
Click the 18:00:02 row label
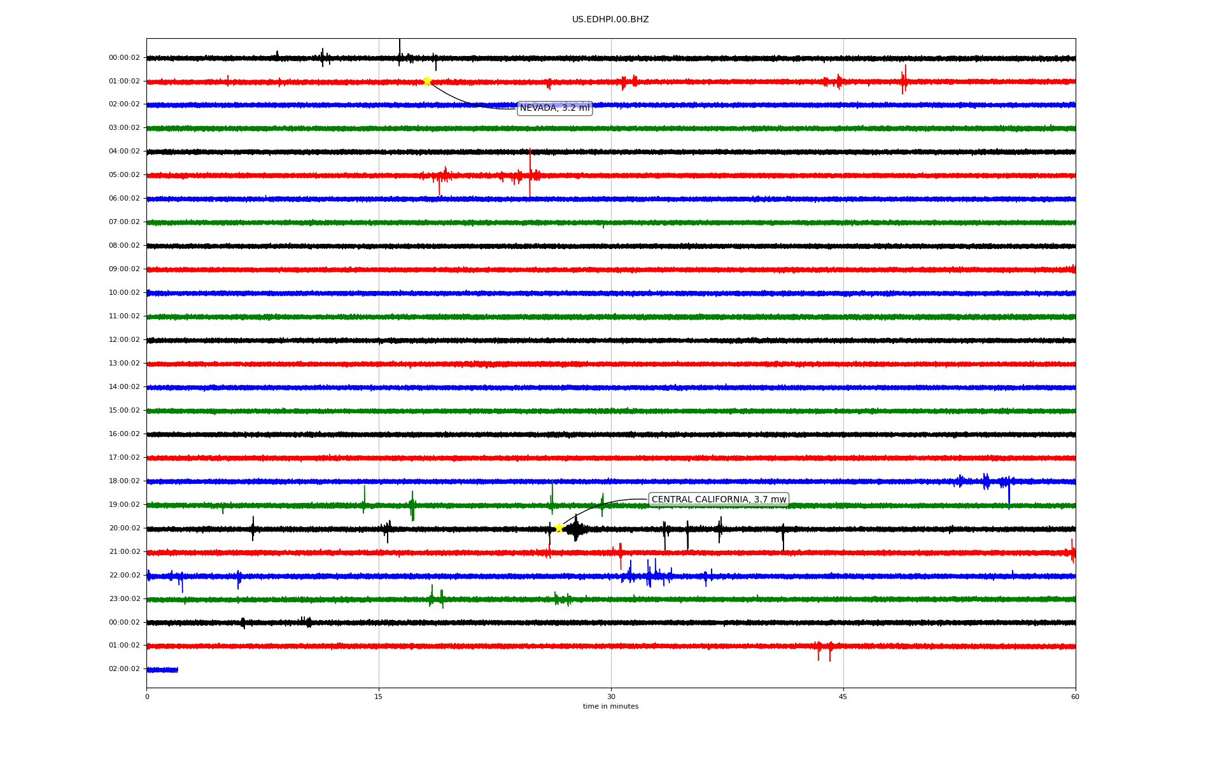[x=124, y=481]
